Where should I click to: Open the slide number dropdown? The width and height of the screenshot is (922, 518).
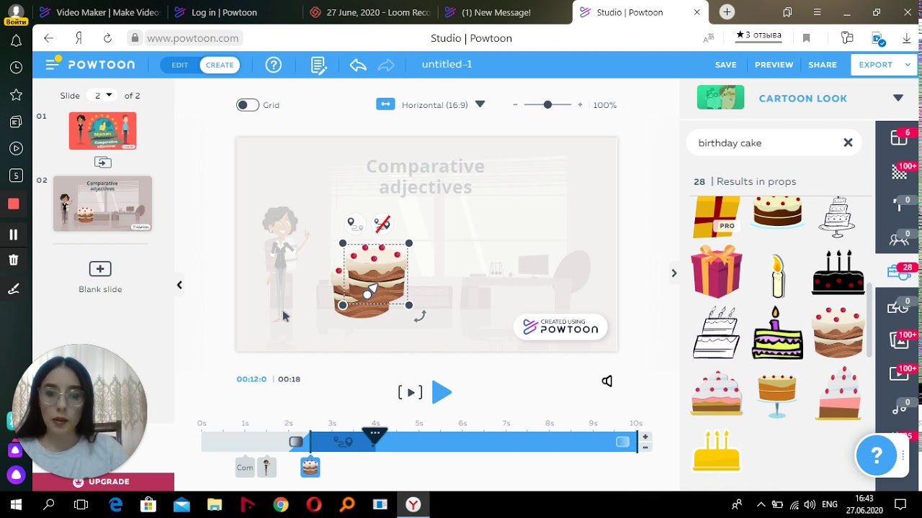click(x=102, y=95)
